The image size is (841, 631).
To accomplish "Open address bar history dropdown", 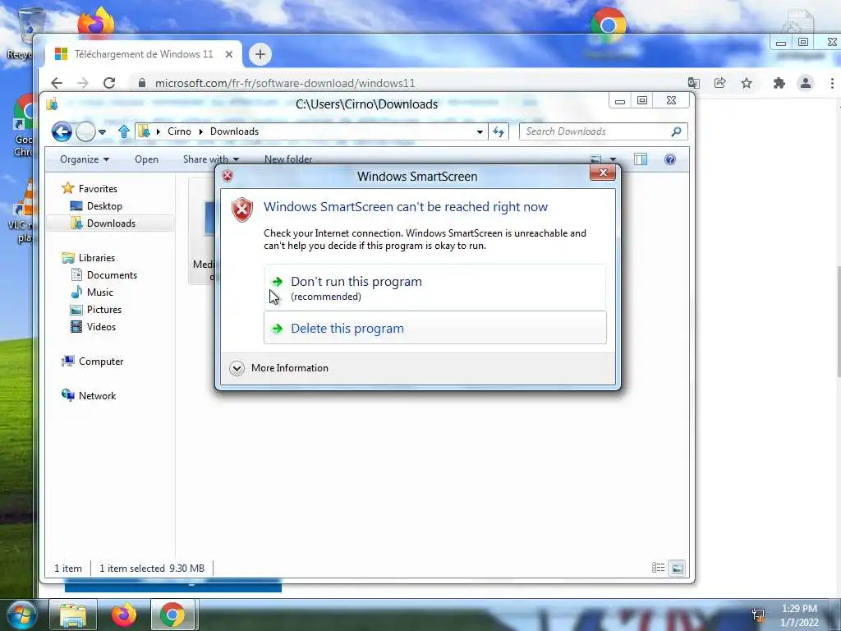I will [480, 131].
